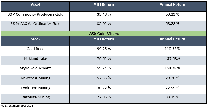The width and height of the screenshot is (208, 108).
Task: Select the 99.25 % YTD value
Action: 104,49
